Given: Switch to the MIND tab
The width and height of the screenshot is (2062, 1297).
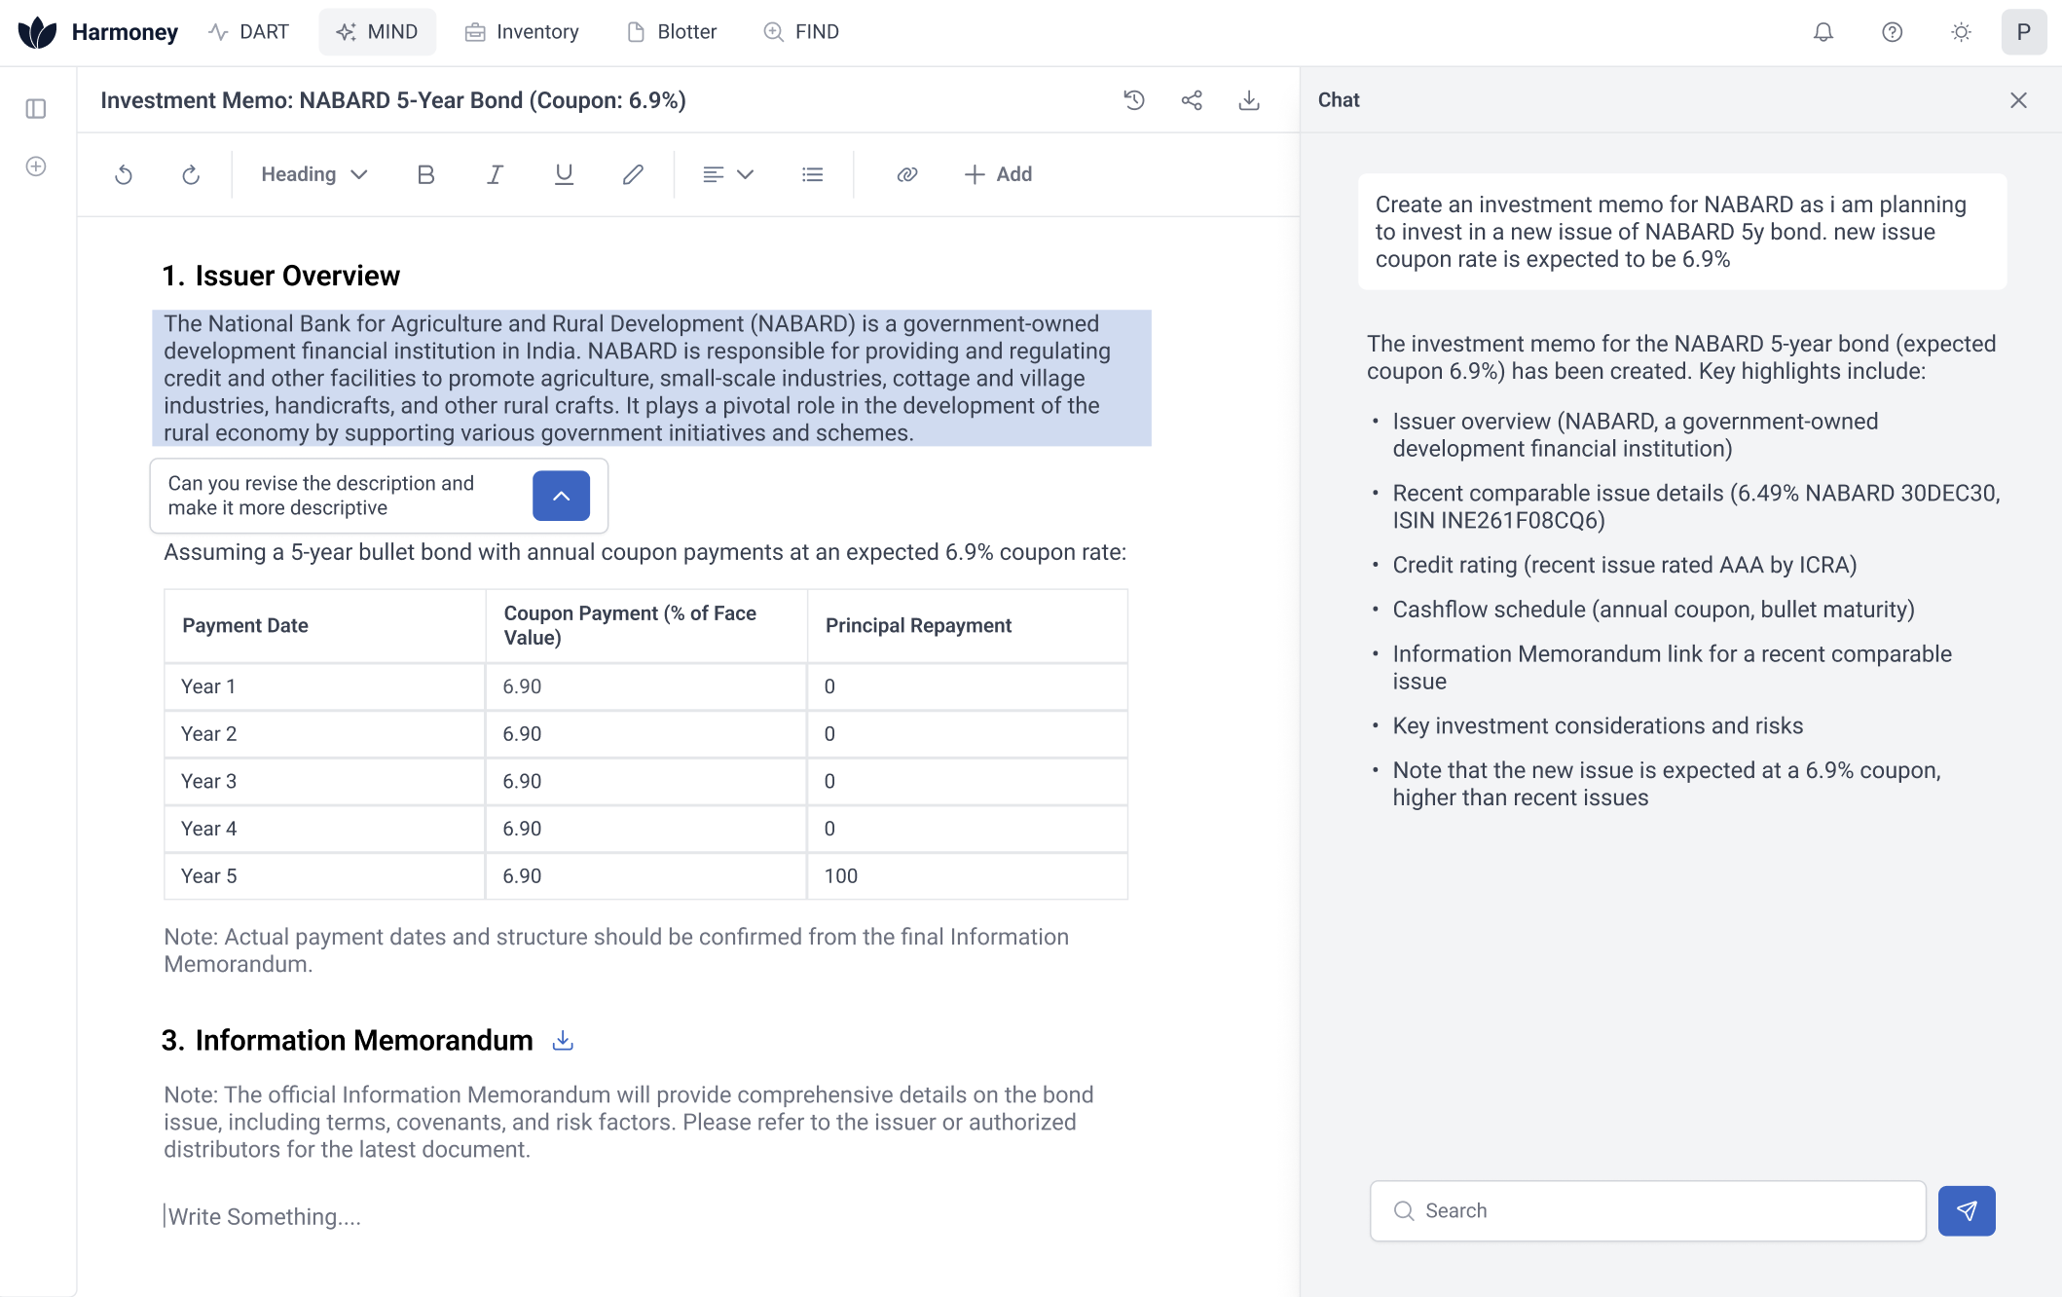Looking at the screenshot, I should 377,32.
